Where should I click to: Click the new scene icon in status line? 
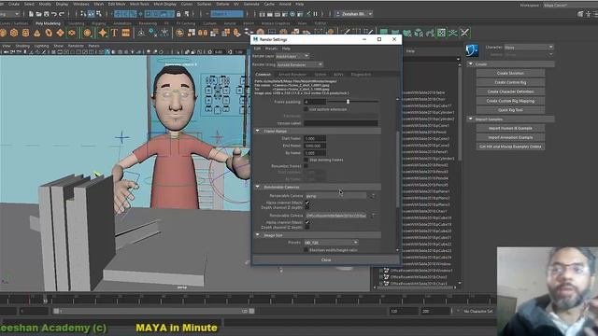pos(31,14)
